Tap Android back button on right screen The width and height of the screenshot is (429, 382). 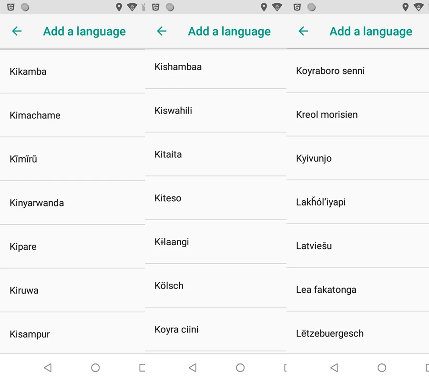tap(334, 368)
